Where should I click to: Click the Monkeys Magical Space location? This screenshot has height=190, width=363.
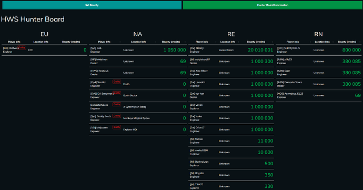(x=136, y=118)
